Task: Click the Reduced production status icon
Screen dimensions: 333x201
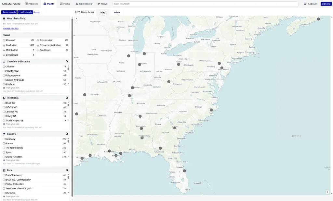Action: [38, 45]
